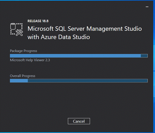Click the database cylinder in the logo
This screenshot has height=133, width=155.
point(13,26)
